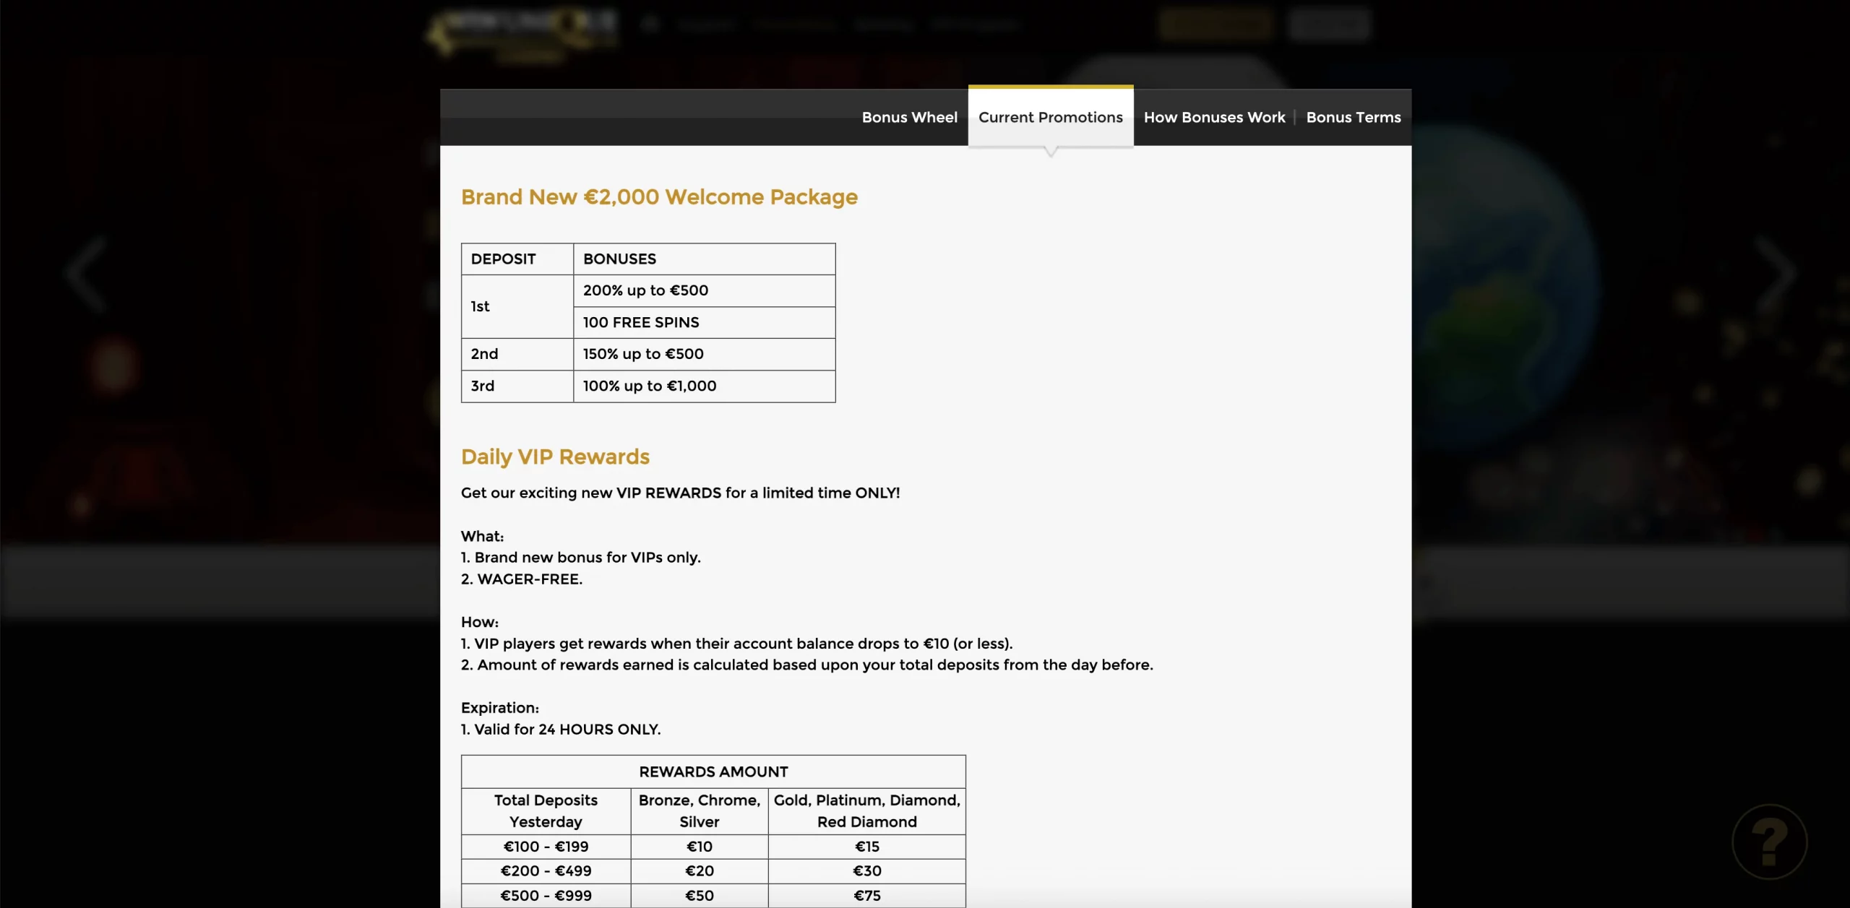Screen dimensions: 1850x908
Task: Click the €100 - €199 cell
Action: tap(546, 847)
